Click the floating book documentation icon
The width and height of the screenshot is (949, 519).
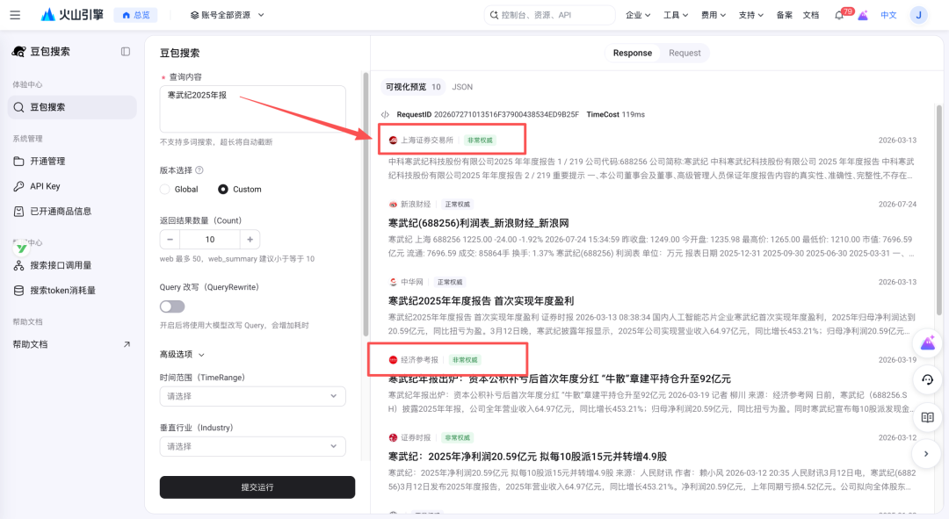click(927, 417)
